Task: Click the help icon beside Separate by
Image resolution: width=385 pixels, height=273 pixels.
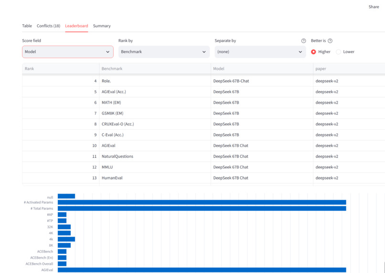Action: click(x=303, y=41)
